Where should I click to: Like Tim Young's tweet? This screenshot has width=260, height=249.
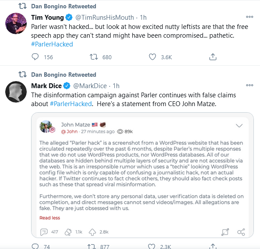pyautogui.click(x=152, y=57)
